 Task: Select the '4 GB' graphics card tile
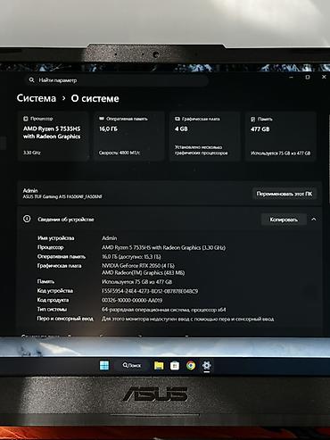pos(205,137)
